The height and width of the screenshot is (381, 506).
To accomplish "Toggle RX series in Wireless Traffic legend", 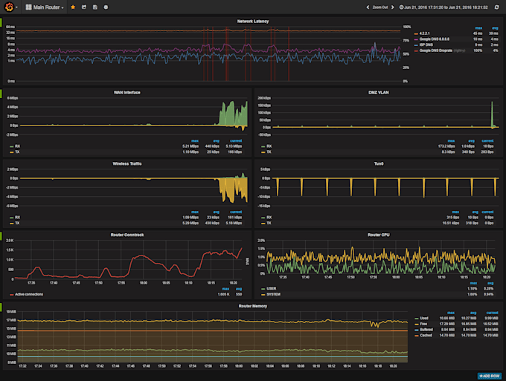I will [17, 218].
